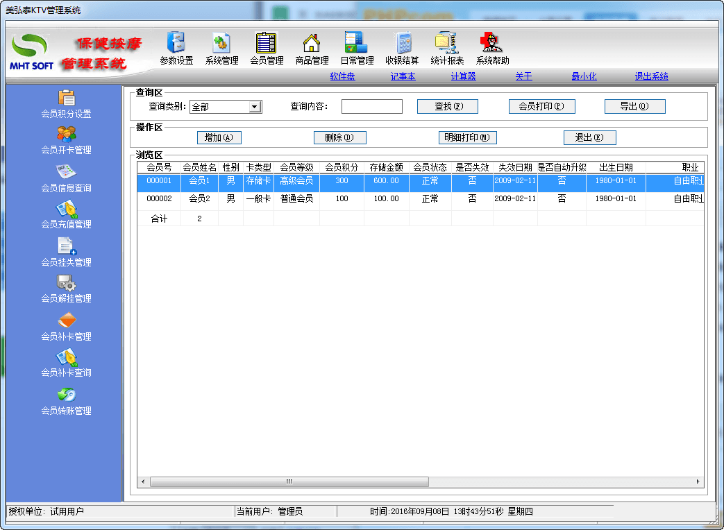Open 会员充值管理 sidebar icon

click(66, 209)
